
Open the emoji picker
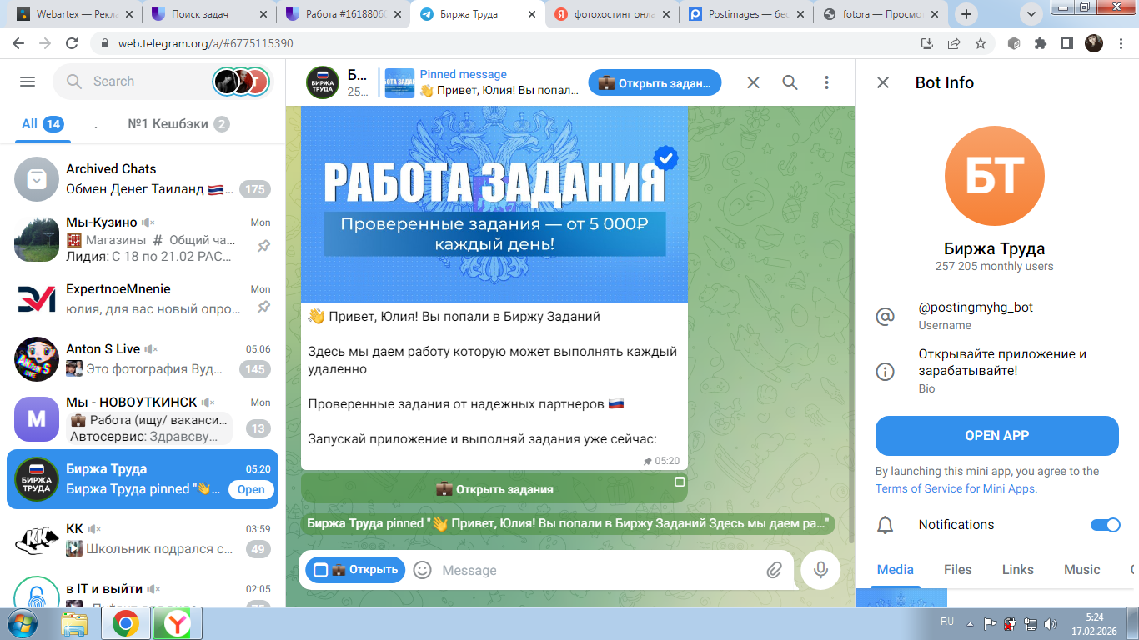[423, 570]
